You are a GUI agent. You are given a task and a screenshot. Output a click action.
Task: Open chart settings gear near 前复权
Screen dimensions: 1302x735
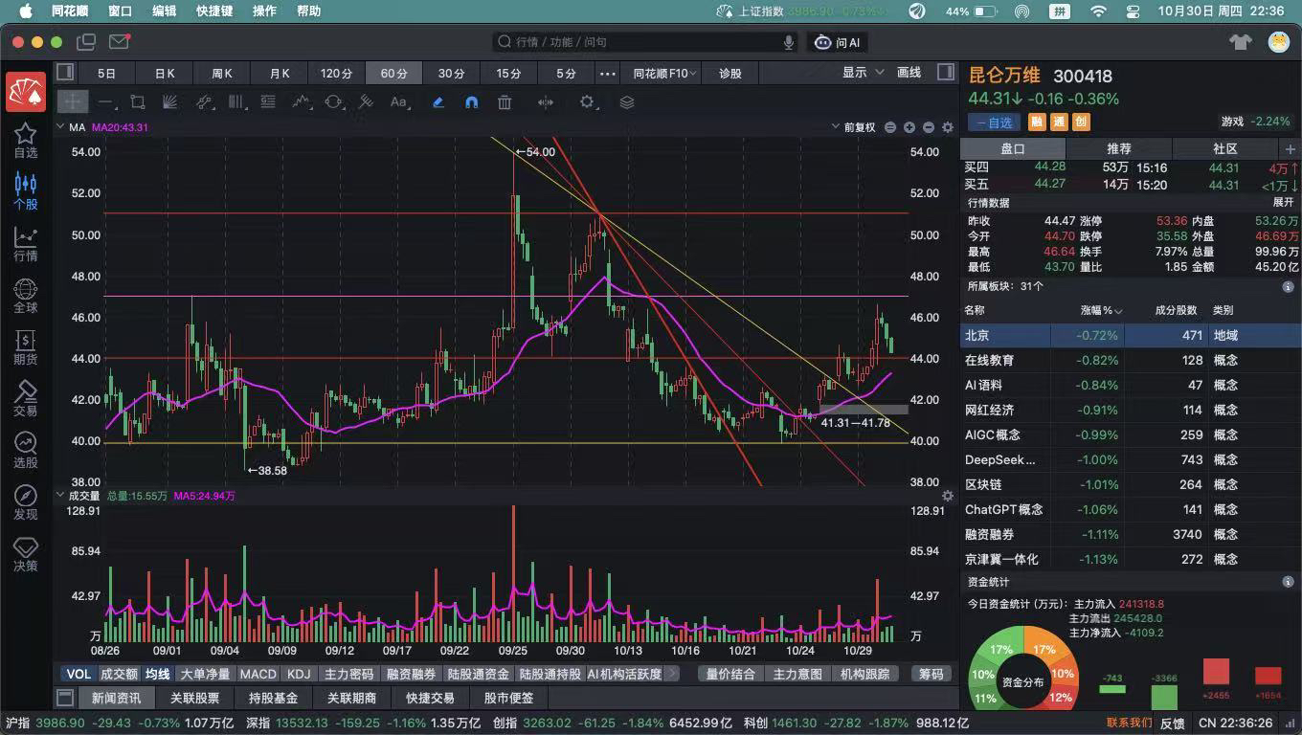pyautogui.click(x=948, y=127)
